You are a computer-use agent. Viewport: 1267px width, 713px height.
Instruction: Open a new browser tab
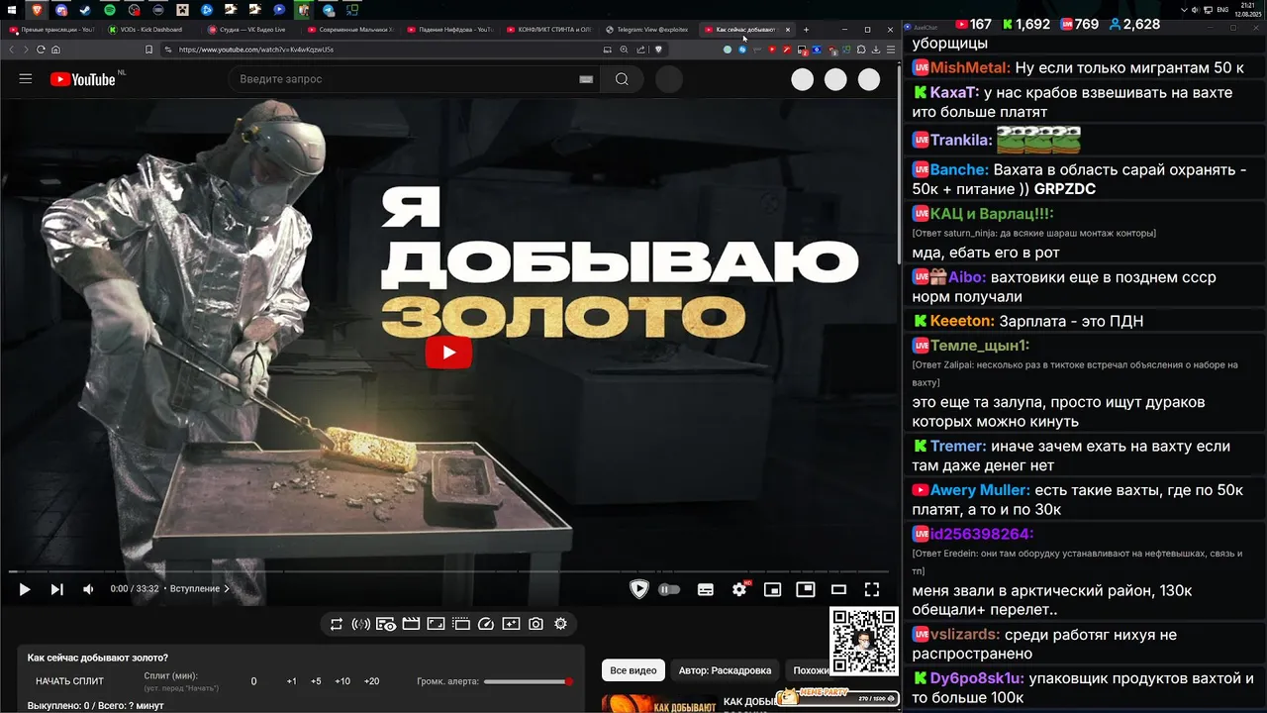point(806,30)
